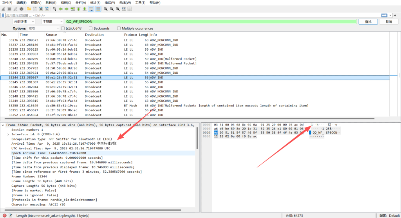The height and width of the screenshot is (218, 401).
Task: Tick the Multiple occurrences checkbox
Action: pyautogui.click(x=119, y=28)
